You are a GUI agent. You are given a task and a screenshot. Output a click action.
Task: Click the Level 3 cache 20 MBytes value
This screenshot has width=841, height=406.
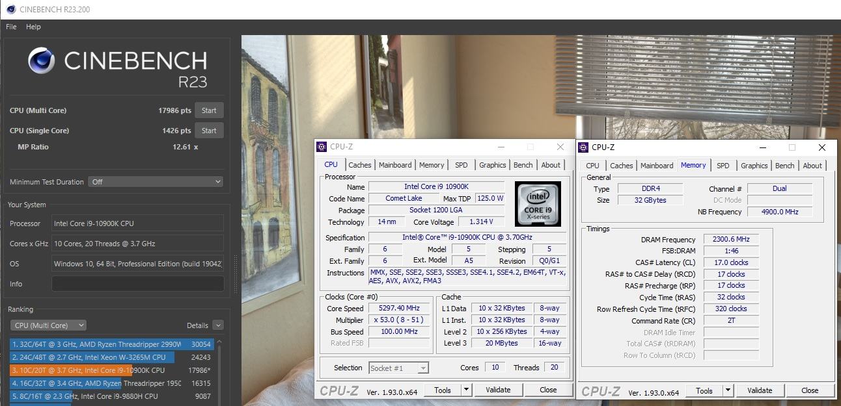[x=501, y=343]
